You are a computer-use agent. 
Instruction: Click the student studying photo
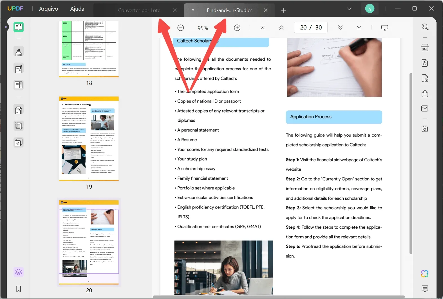(223, 267)
